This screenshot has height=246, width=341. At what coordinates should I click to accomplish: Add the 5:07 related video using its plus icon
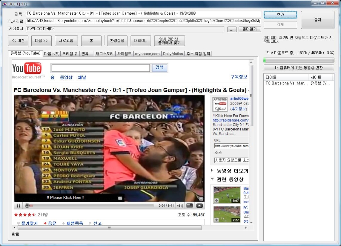point(216,200)
